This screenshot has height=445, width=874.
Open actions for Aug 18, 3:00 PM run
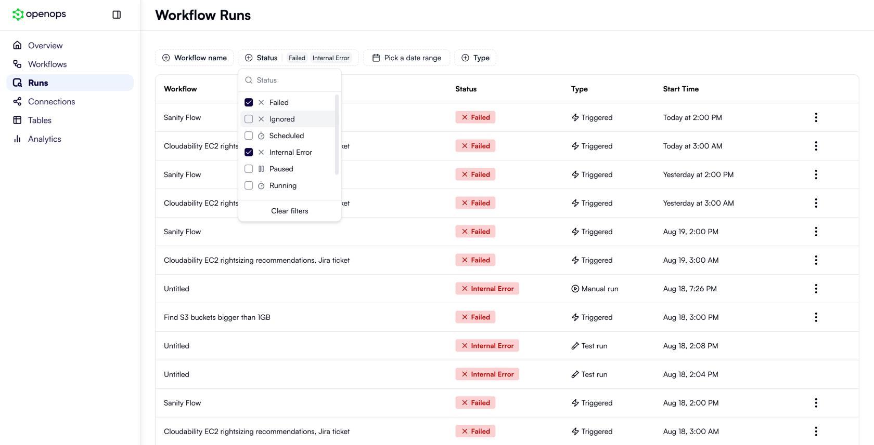pyautogui.click(x=816, y=317)
